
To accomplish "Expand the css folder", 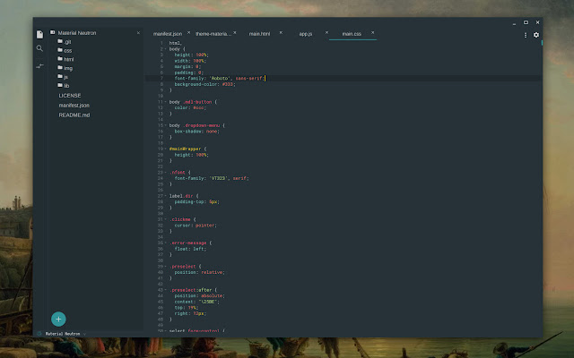I will pyautogui.click(x=67, y=50).
